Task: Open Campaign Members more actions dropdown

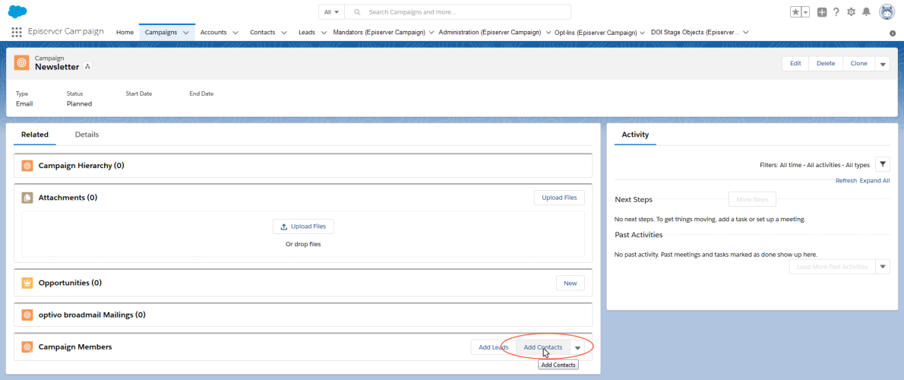Action: tap(577, 347)
